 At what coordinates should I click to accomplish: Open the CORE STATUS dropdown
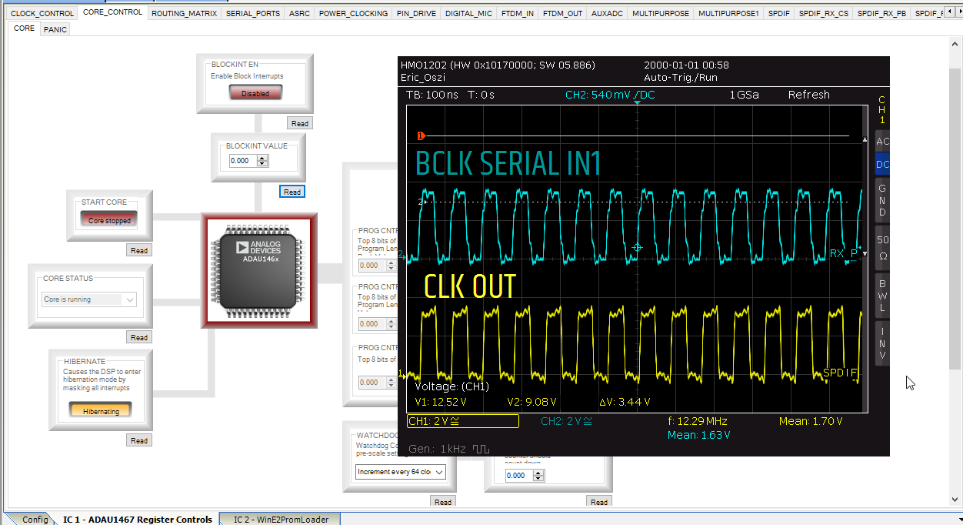(89, 299)
